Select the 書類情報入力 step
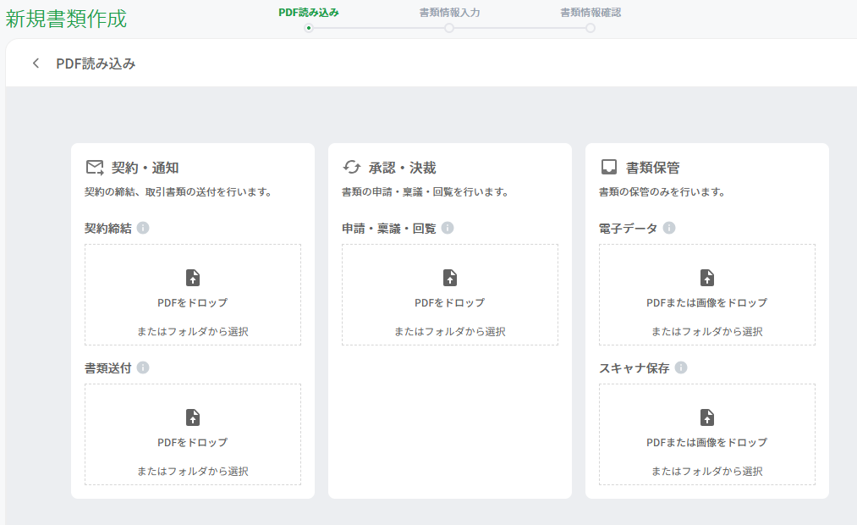 click(x=450, y=13)
